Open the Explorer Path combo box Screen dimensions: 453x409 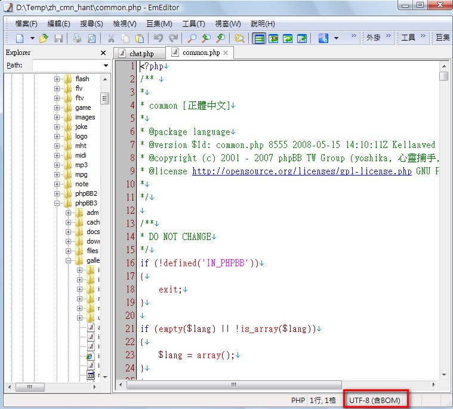71,66
